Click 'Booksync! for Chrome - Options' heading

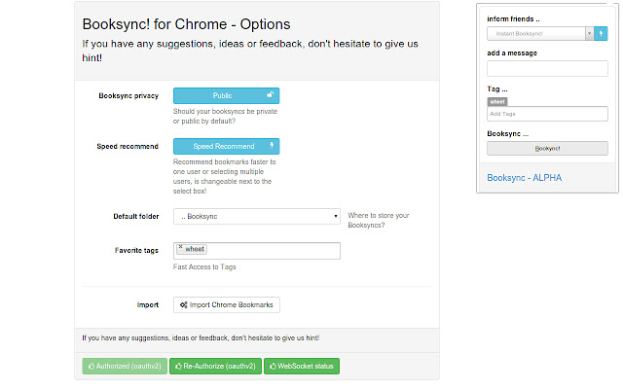(x=186, y=24)
